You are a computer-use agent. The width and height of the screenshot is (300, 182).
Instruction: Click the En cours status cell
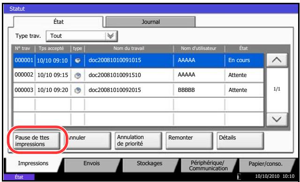[x=239, y=60]
